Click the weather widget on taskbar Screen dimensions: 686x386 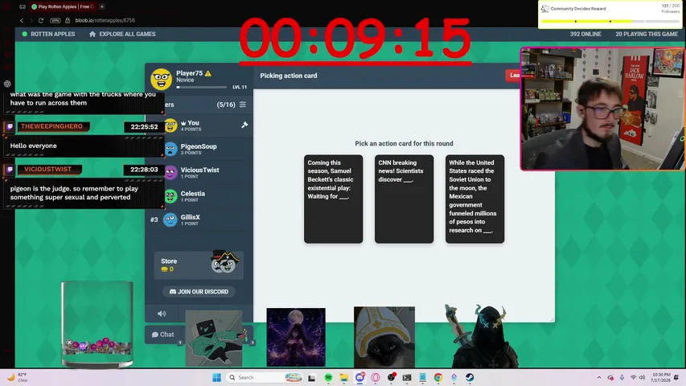pyautogui.click(x=18, y=377)
